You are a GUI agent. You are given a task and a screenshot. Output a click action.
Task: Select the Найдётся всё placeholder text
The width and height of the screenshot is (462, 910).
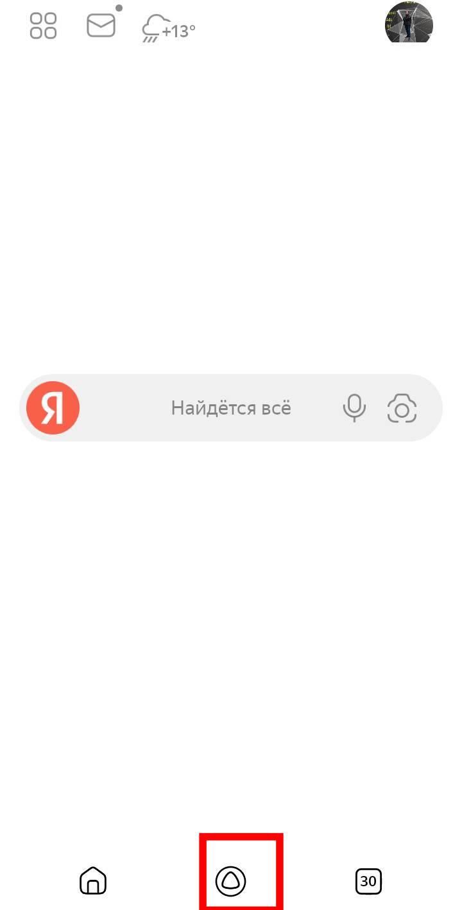click(x=231, y=408)
